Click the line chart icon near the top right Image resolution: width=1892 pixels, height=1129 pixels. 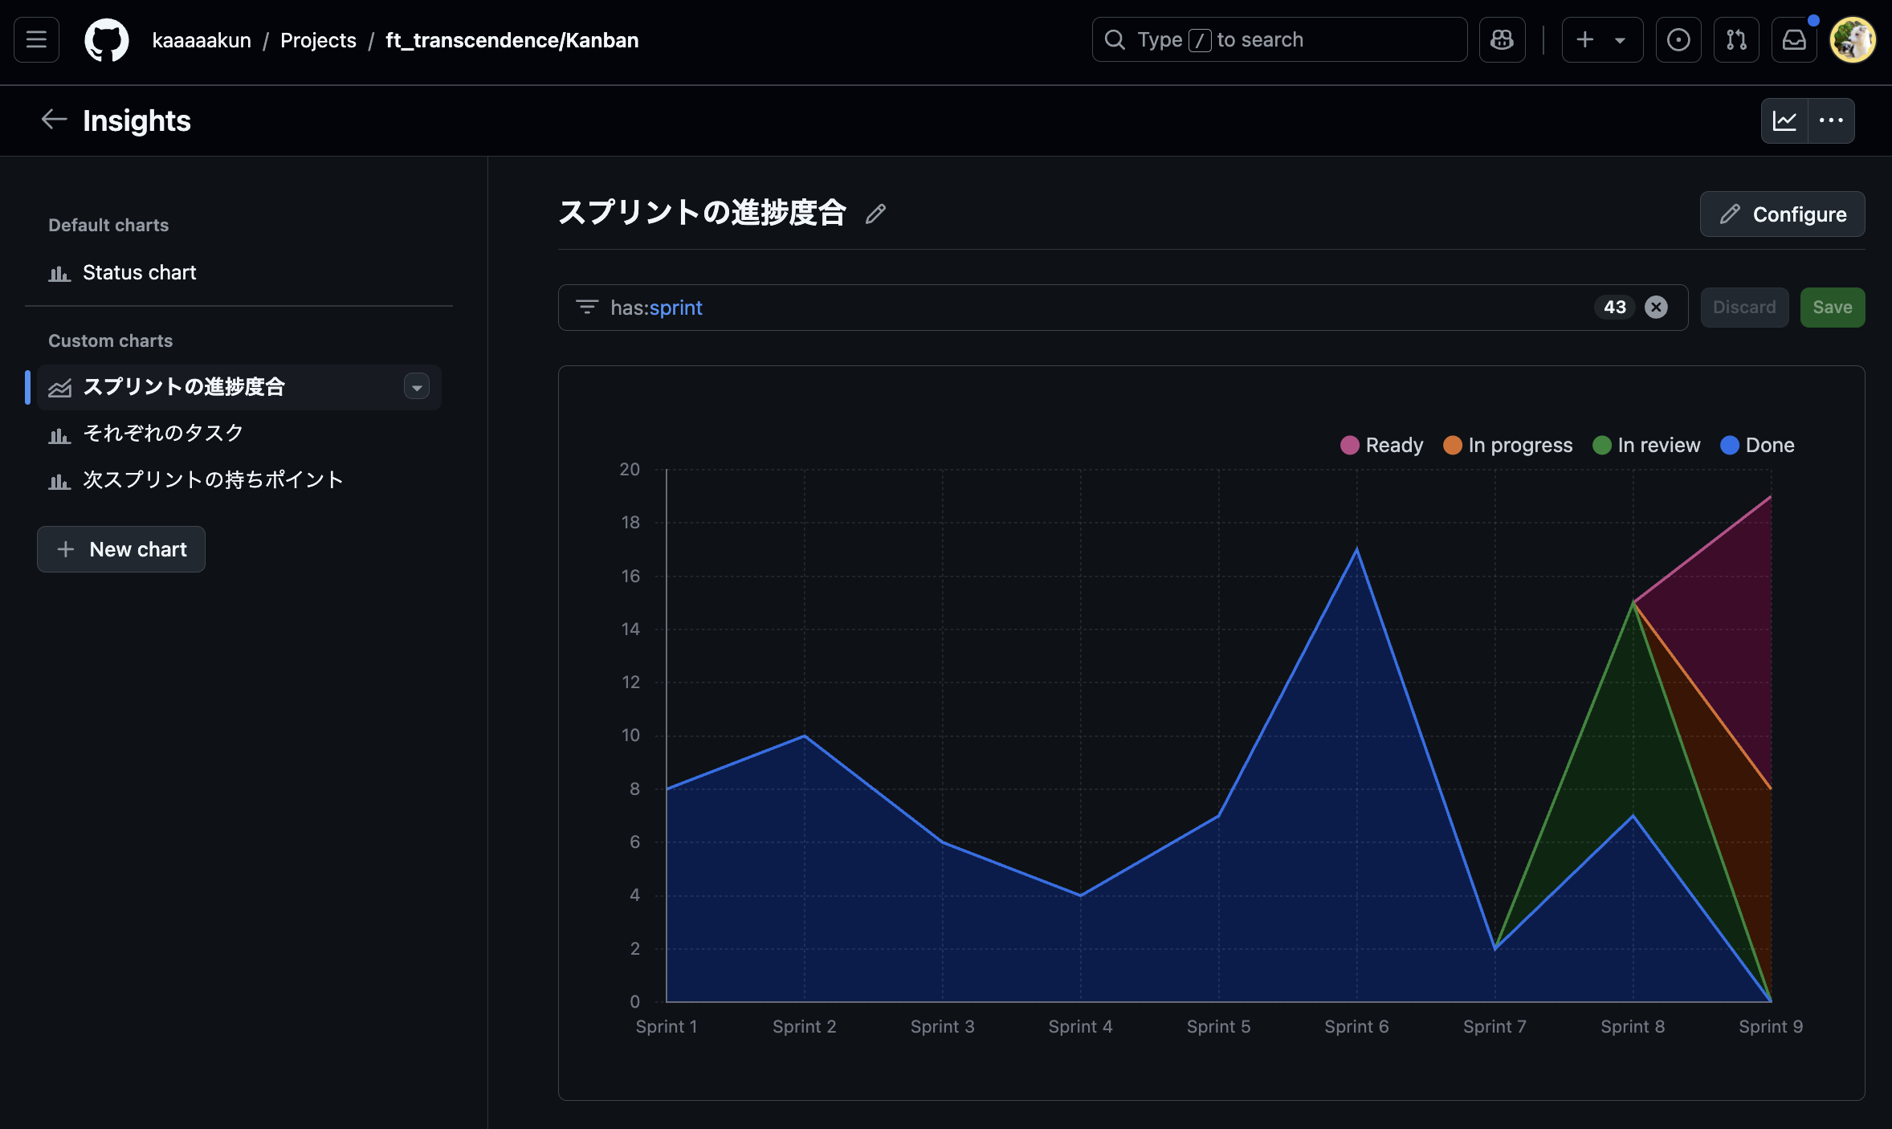pos(1785,120)
